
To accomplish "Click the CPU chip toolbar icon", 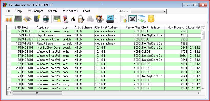I will point(18,19).
